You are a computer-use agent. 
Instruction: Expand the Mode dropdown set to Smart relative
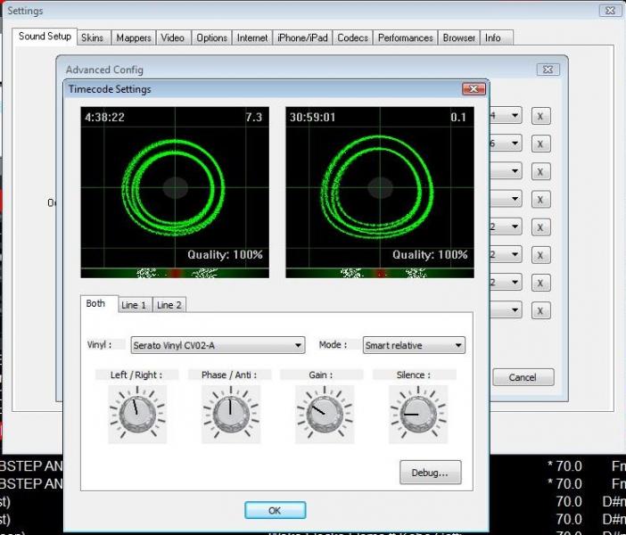(414, 345)
